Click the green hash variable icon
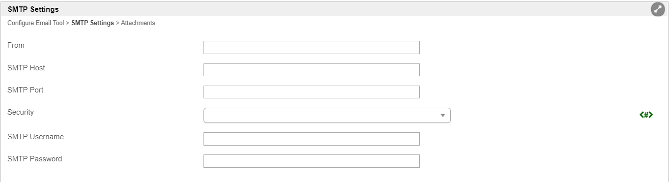 point(646,115)
